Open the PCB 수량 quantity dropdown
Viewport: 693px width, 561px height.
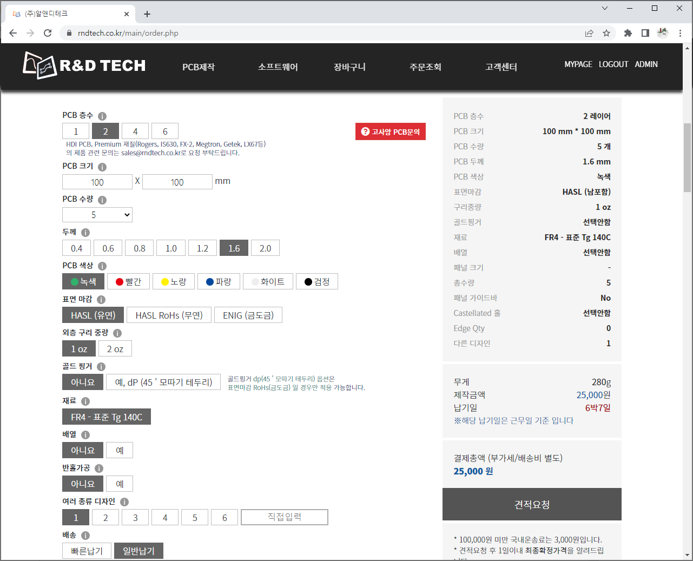tap(97, 215)
